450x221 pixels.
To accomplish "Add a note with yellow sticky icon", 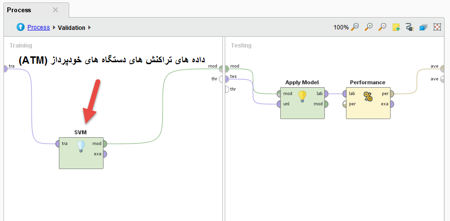I will [x=396, y=27].
